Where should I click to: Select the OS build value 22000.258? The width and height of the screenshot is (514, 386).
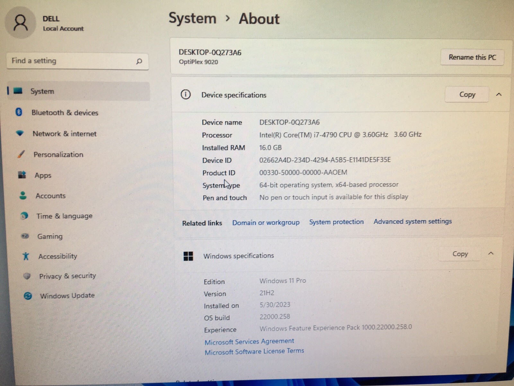275,317
